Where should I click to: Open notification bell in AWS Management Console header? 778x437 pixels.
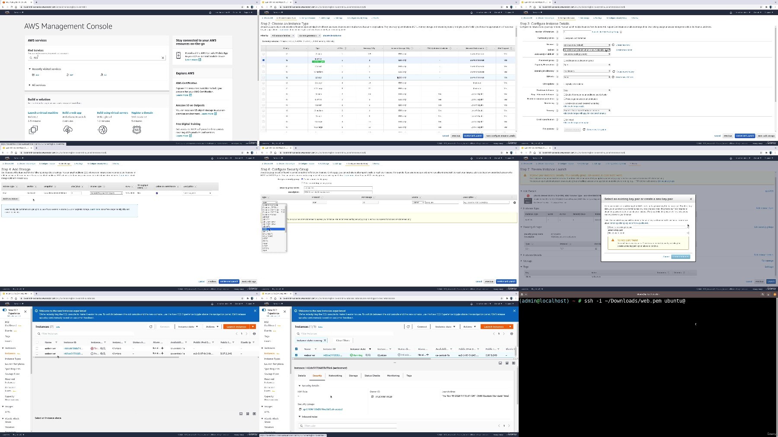(x=210, y=12)
